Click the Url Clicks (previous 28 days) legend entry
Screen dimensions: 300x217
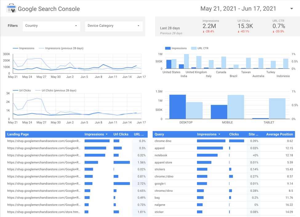point(56,90)
